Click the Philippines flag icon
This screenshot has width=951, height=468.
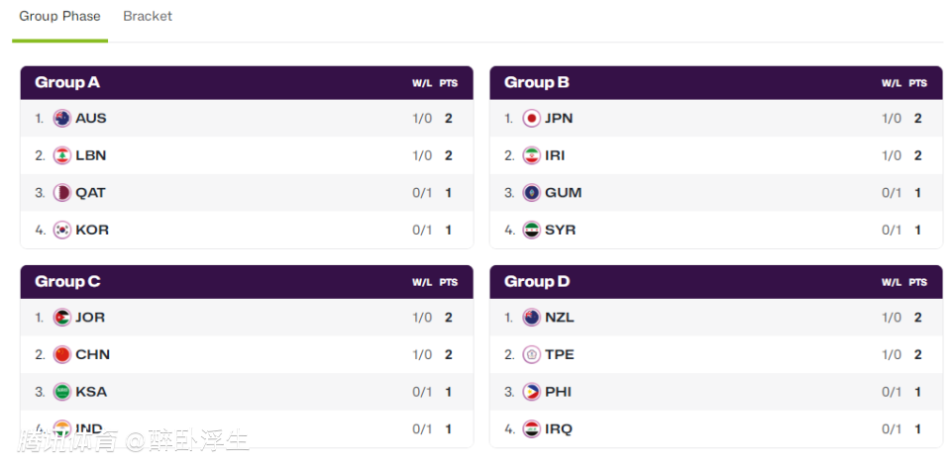[x=532, y=392]
